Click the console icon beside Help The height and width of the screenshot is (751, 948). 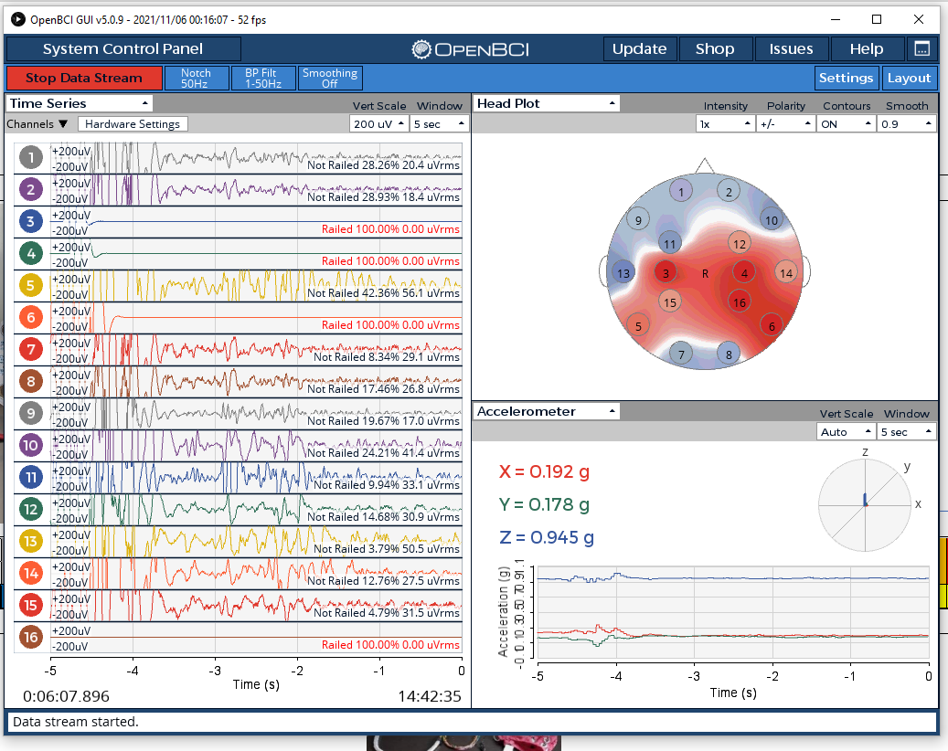point(922,49)
